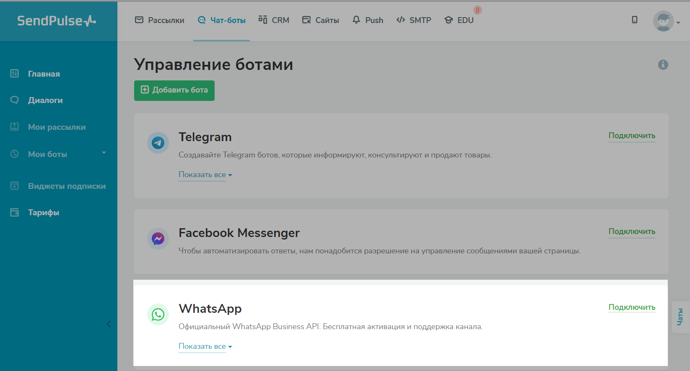The width and height of the screenshot is (690, 371).
Task: Click the Добавить бота button
Action: click(174, 90)
